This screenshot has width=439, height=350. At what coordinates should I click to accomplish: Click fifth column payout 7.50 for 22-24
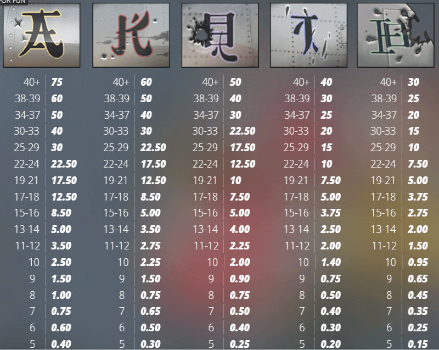coord(418,164)
